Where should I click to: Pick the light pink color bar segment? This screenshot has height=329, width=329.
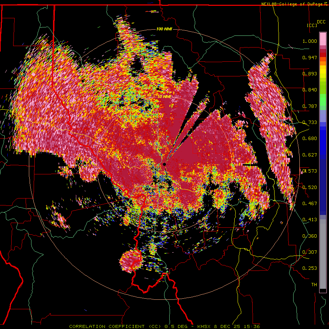[x=323, y=39]
